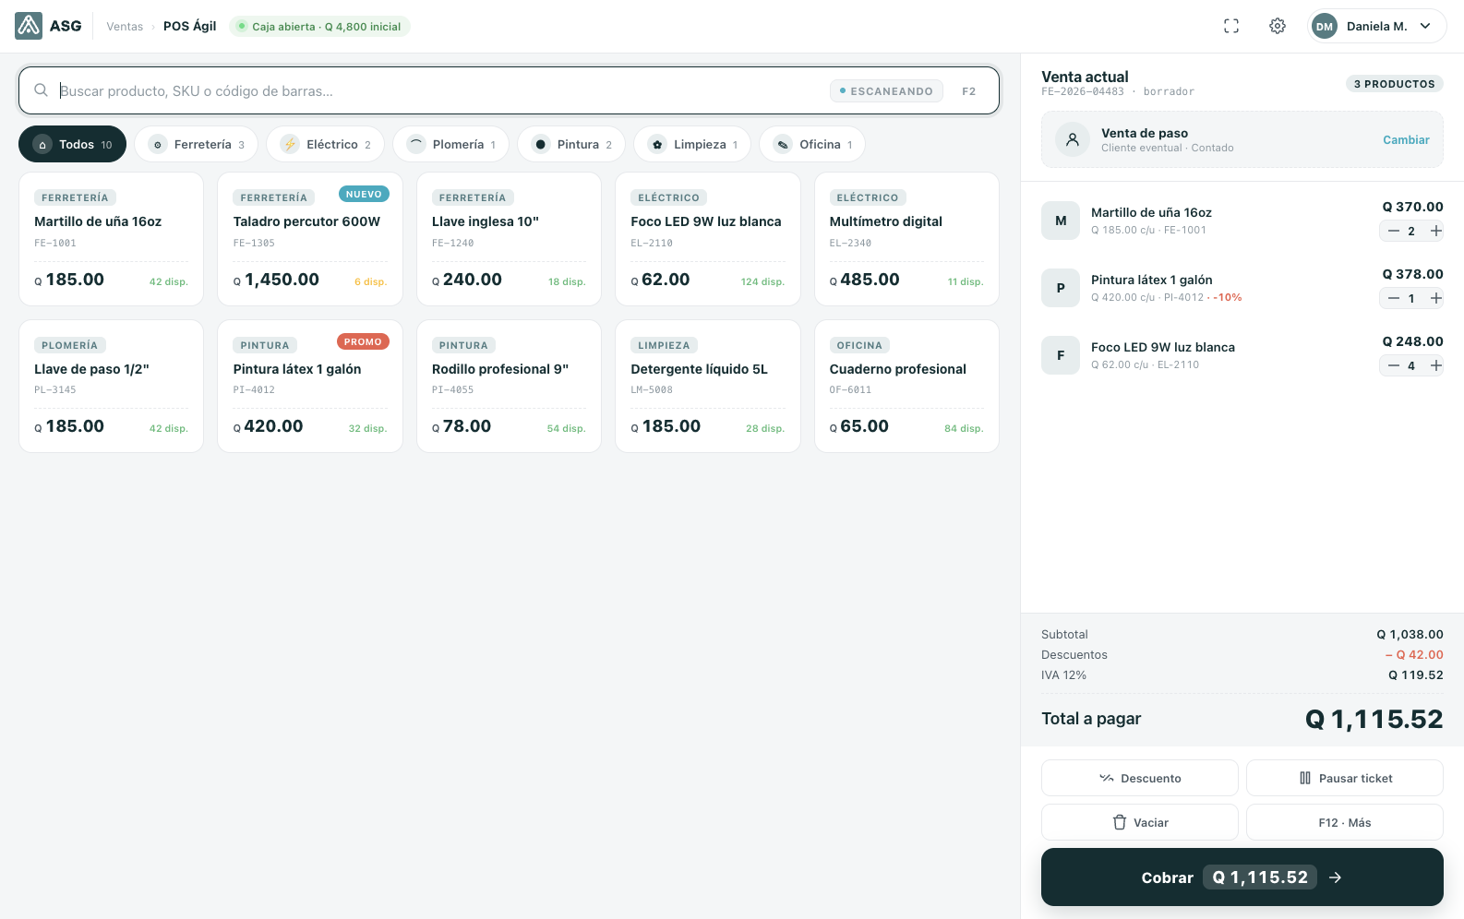Add Pintura látex 1 galón product card
Screen dimensions: 1464x919
tap(310, 386)
